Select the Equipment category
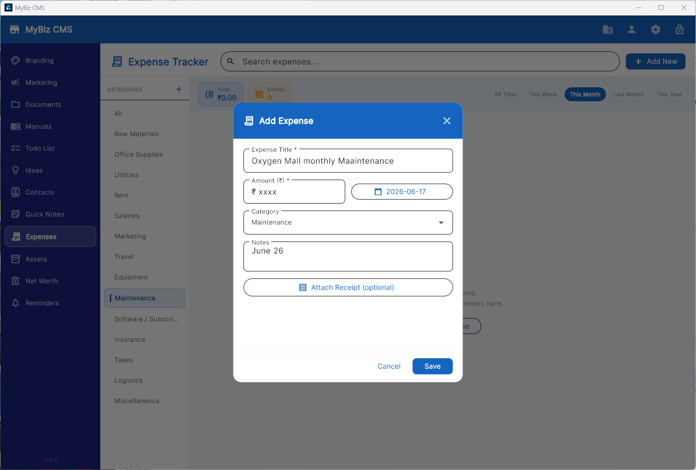 [145, 277]
